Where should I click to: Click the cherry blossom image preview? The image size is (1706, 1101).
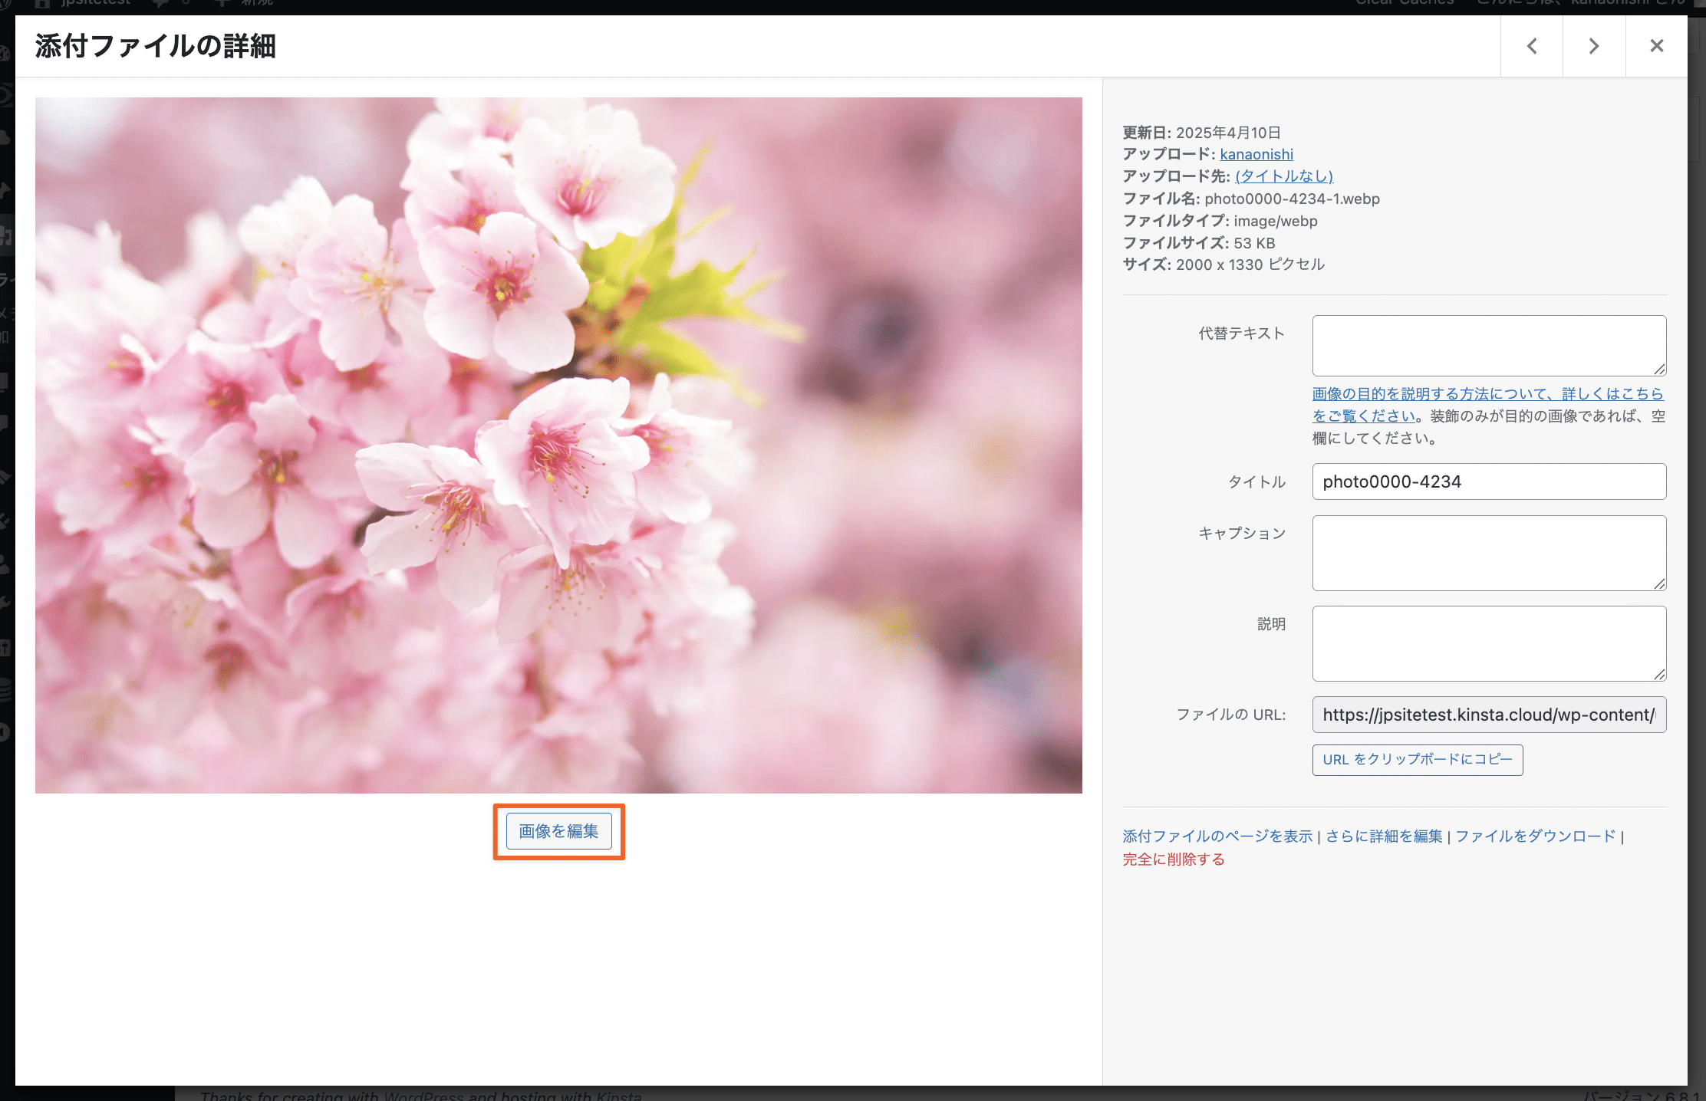tap(558, 445)
